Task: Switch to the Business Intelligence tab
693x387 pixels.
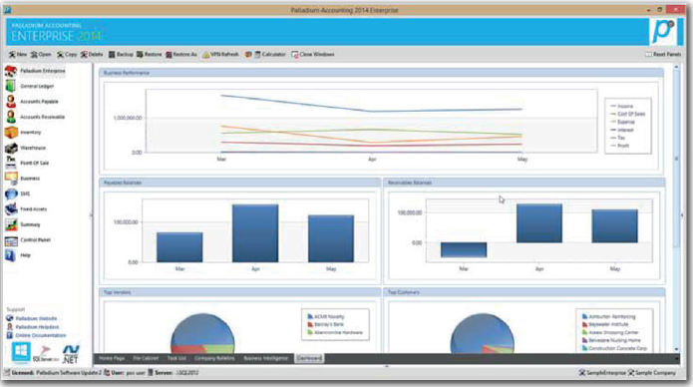Action: (265, 358)
